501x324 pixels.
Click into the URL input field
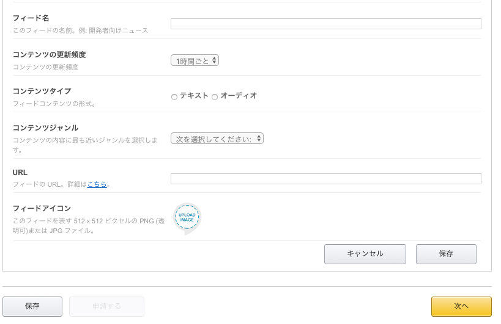click(326, 179)
